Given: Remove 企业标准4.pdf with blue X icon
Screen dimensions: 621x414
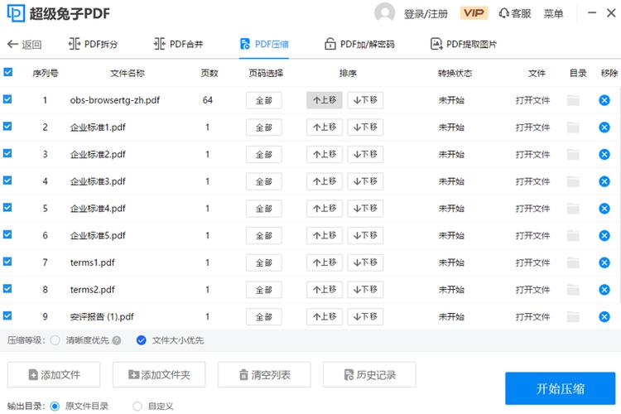Looking at the screenshot, I should pos(604,209).
